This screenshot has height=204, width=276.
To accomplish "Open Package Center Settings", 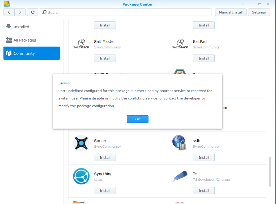I will 259,12.
